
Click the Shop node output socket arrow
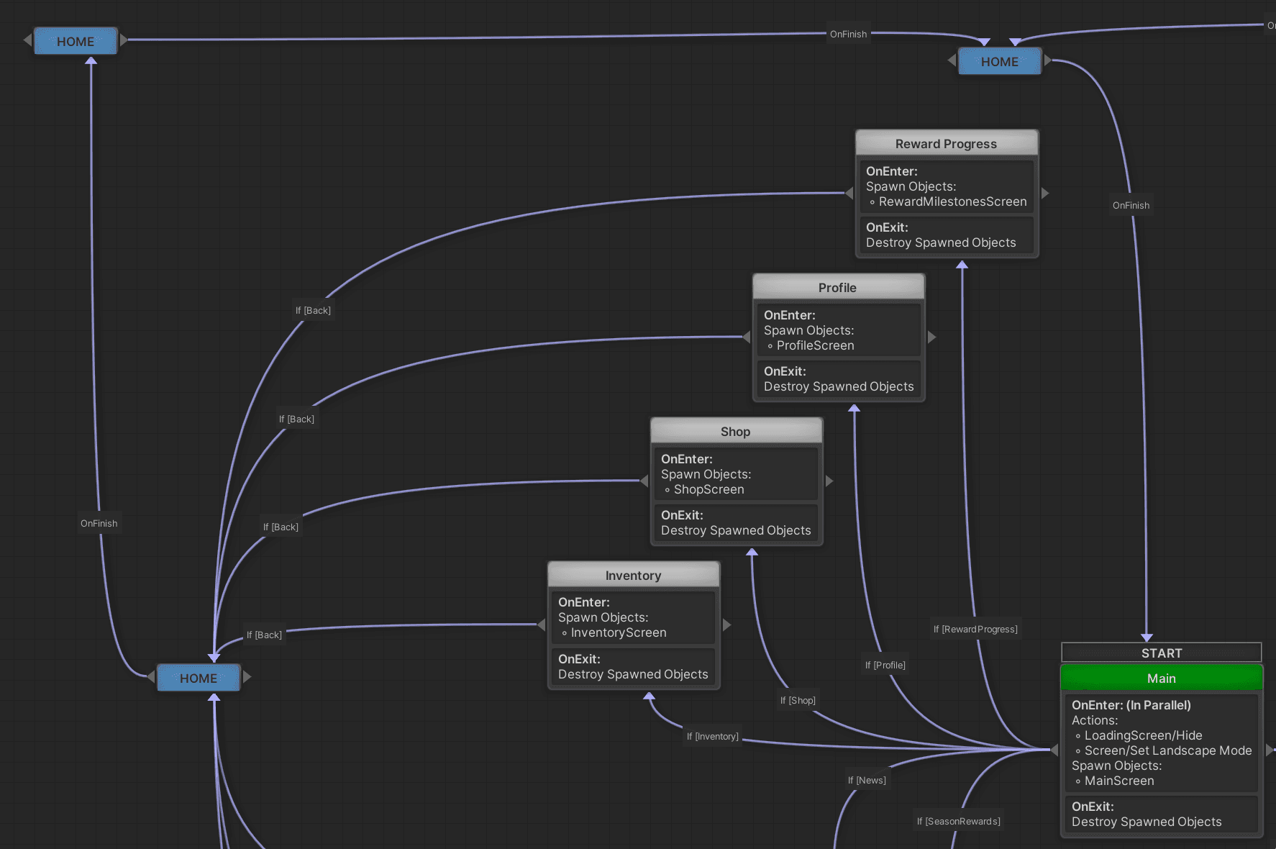coord(829,481)
